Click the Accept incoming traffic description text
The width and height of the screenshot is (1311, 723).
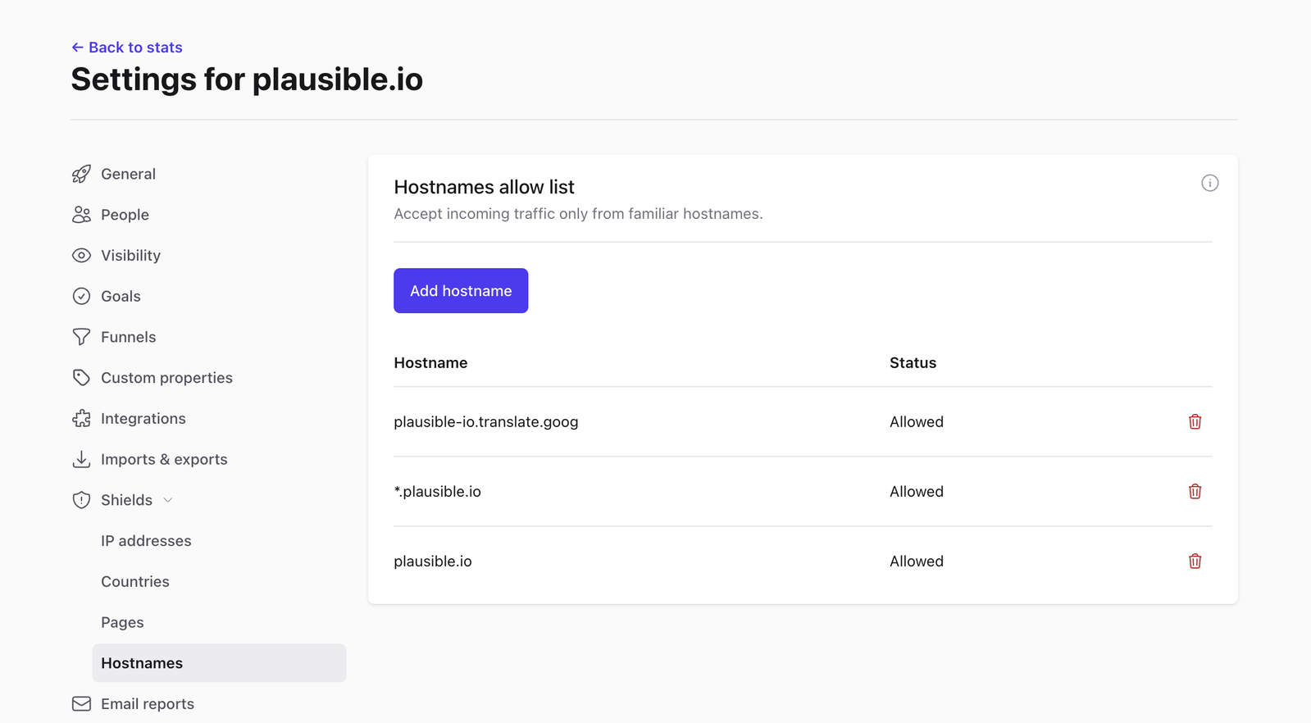pos(578,214)
